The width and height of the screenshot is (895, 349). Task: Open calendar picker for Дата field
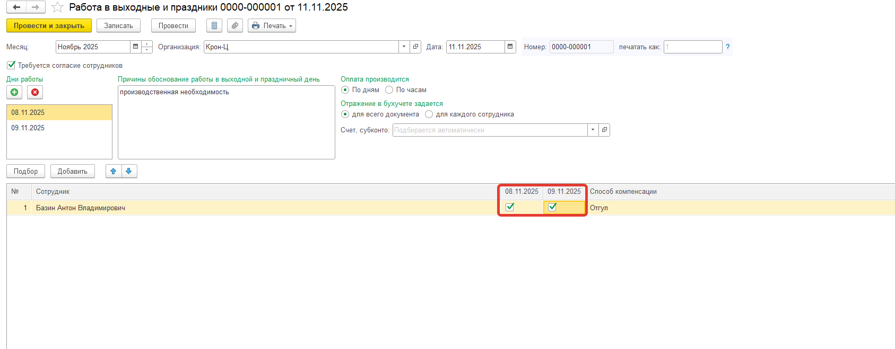pos(510,47)
